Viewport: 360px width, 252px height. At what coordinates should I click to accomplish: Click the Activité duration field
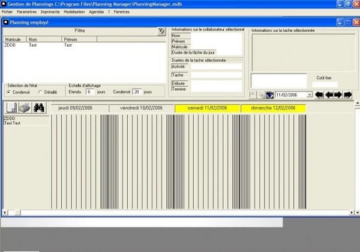pyautogui.click(x=217, y=66)
